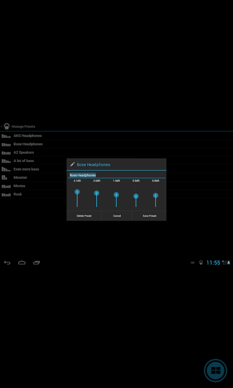Image resolution: width=233 pixels, height=388 pixels.
Task: Click the 4.1dB value label
Action: [x=77, y=181]
